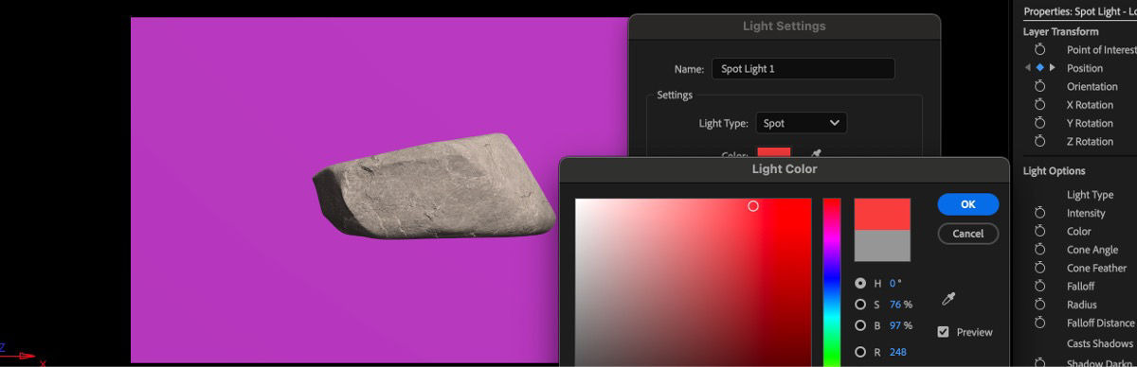
Task: Select the S saturation radio button
Action: (860, 305)
